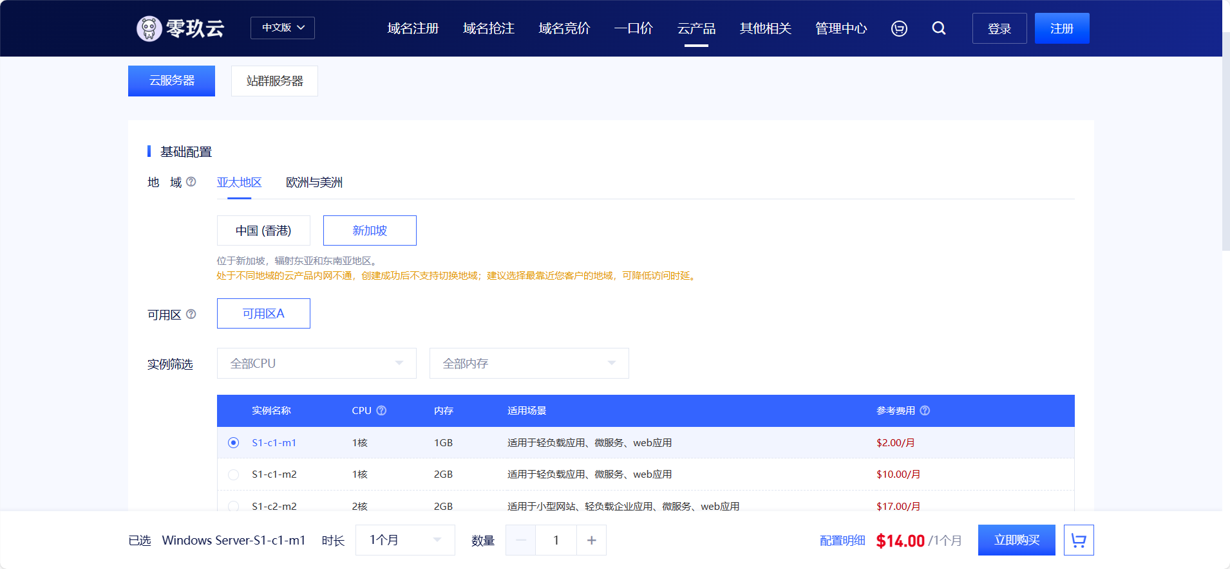Open 其他相关 menu
This screenshot has width=1230, height=569.
pyautogui.click(x=766, y=28)
